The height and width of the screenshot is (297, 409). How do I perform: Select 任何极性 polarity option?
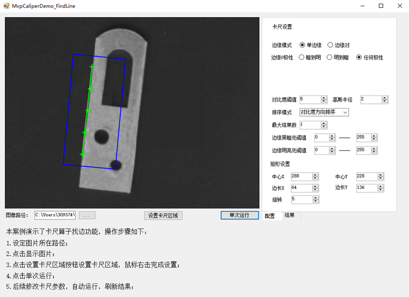coord(359,58)
